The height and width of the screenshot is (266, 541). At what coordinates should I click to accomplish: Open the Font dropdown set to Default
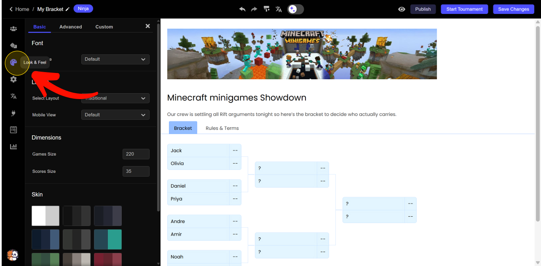[115, 59]
